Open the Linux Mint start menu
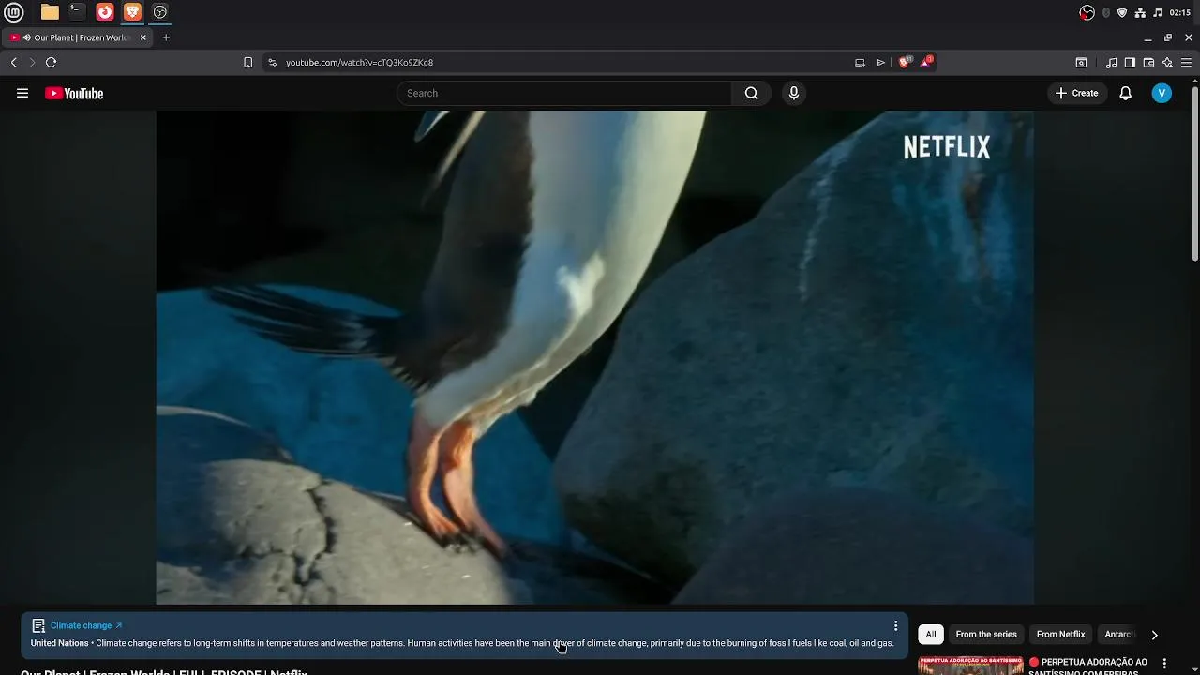 coord(14,12)
